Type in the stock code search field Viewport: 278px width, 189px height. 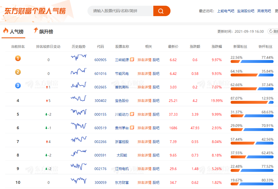tap(120, 11)
